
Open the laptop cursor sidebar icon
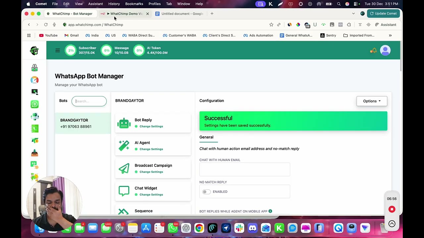point(34,92)
